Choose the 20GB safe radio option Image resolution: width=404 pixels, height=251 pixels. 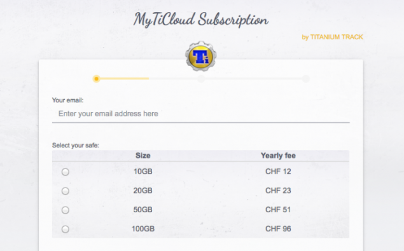click(x=66, y=191)
